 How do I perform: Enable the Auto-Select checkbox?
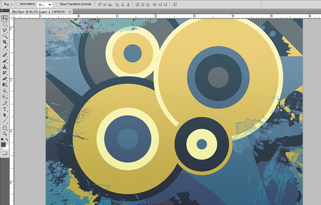(18, 4)
